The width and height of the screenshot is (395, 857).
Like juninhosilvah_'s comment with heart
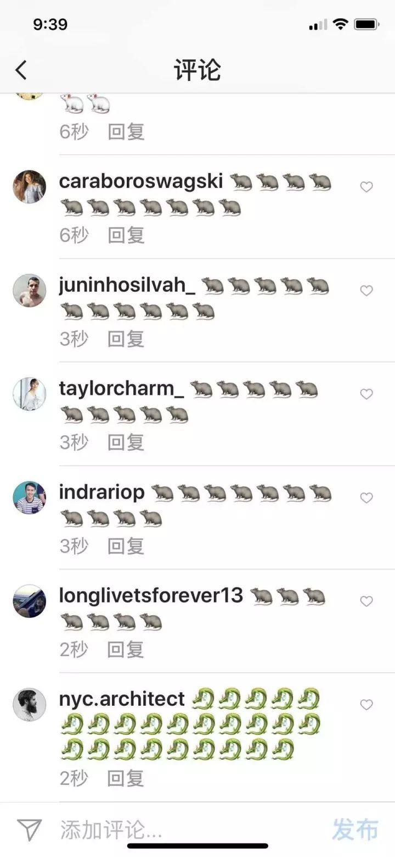pyautogui.click(x=366, y=290)
